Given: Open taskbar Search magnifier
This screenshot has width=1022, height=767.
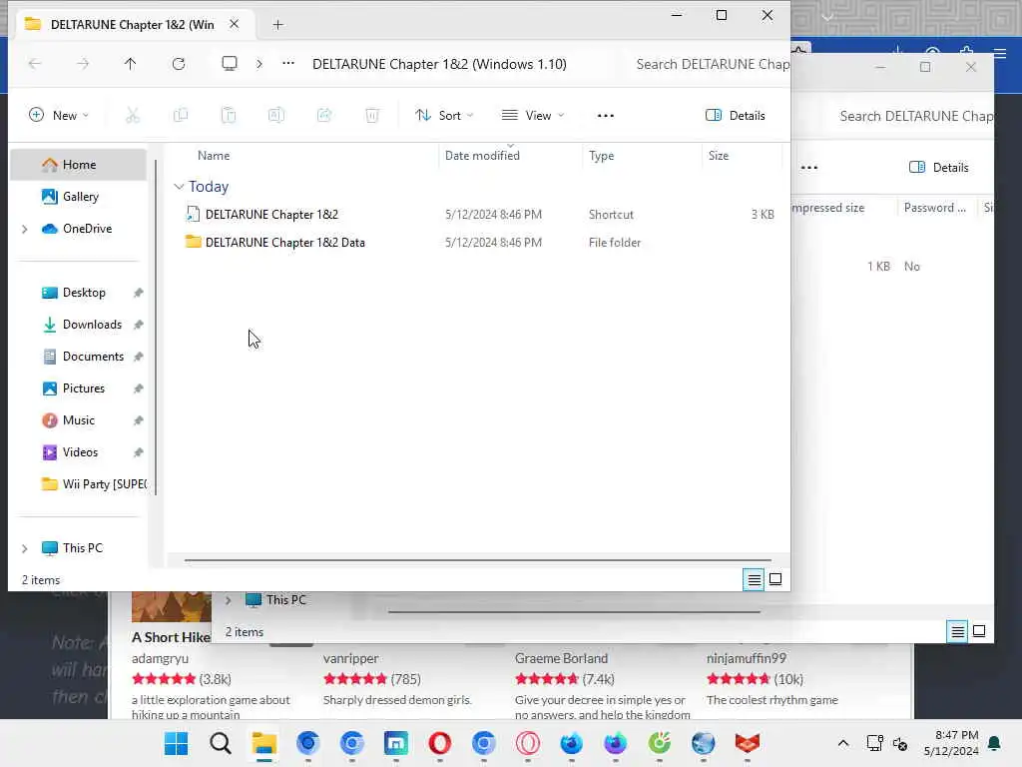Looking at the screenshot, I should click(221, 743).
